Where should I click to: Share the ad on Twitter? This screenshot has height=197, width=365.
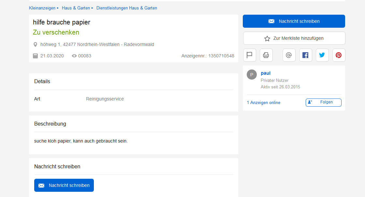click(x=322, y=55)
